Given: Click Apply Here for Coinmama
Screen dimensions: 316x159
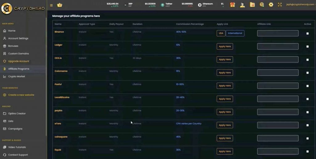Looking at the screenshot, I should pyautogui.click(x=225, y=72).
